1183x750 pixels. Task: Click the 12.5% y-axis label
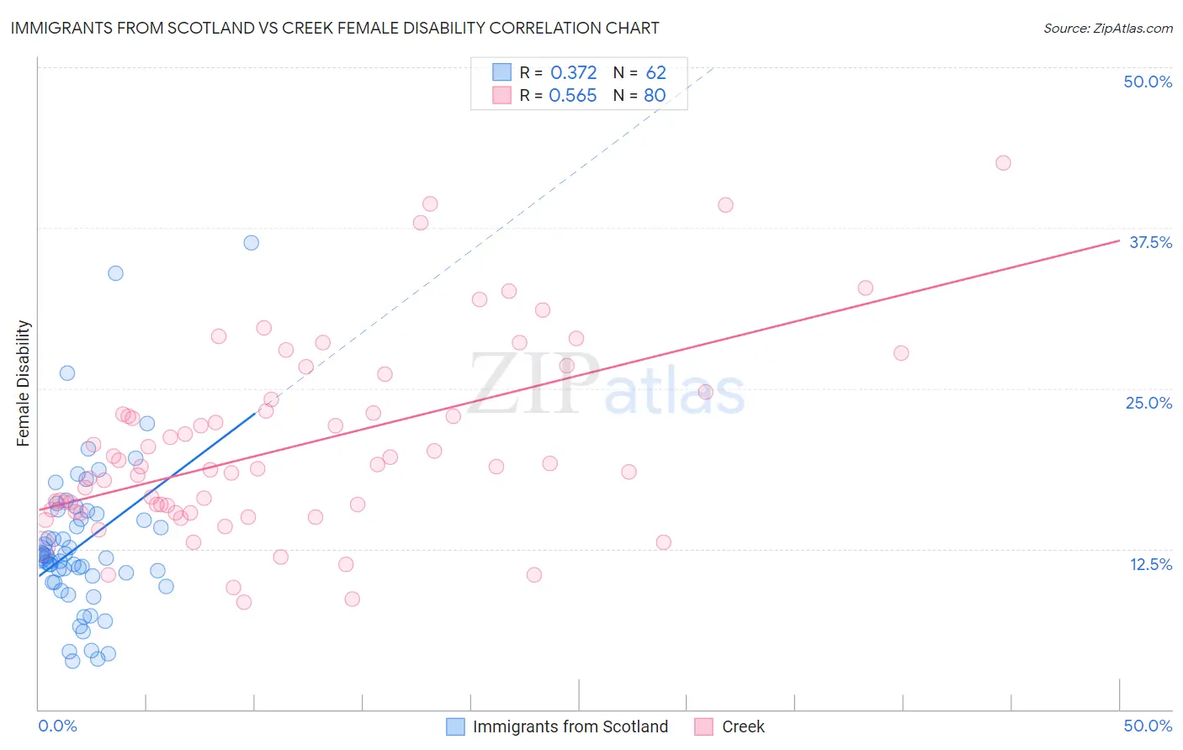1150,564
